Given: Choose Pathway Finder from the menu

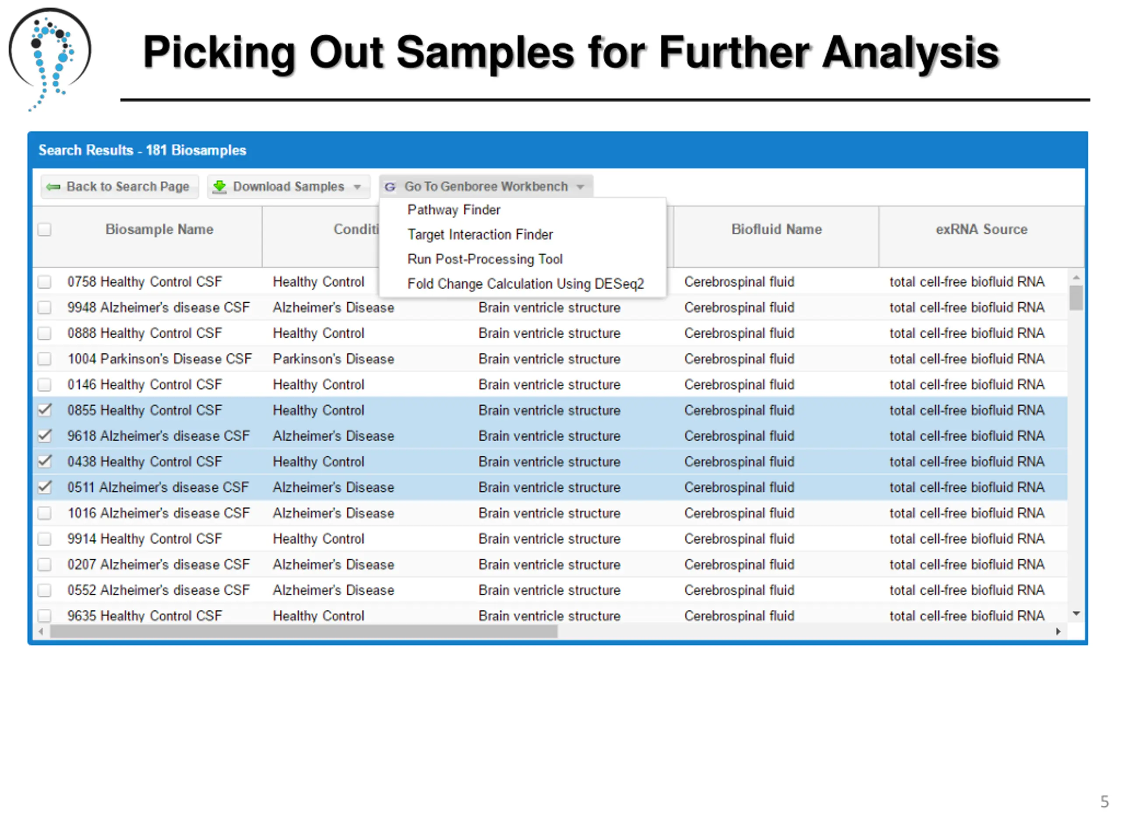Looking at the screenshot, I should [x=454, y=210].
